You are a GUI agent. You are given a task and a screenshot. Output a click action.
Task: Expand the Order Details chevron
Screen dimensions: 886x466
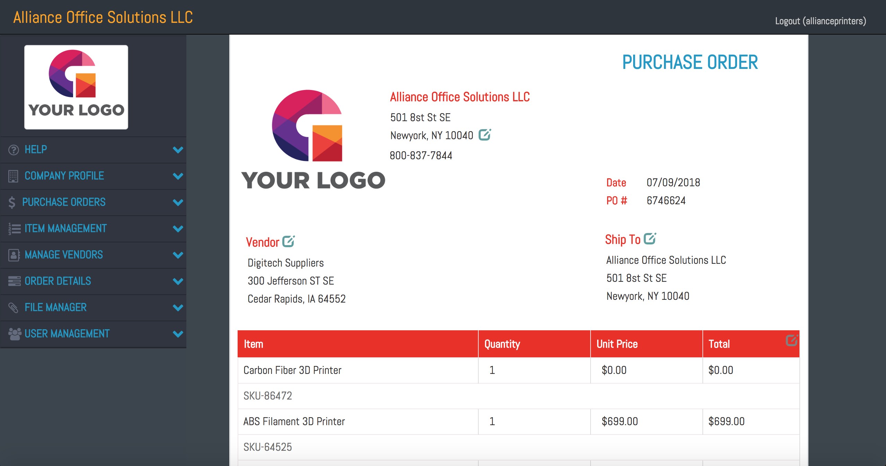(x=178, y=281)
